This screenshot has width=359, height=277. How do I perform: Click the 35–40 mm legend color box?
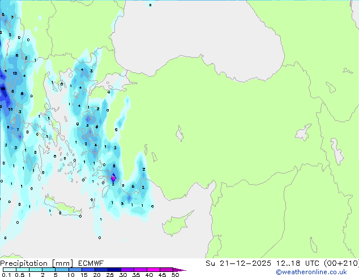tap(140, 270)
